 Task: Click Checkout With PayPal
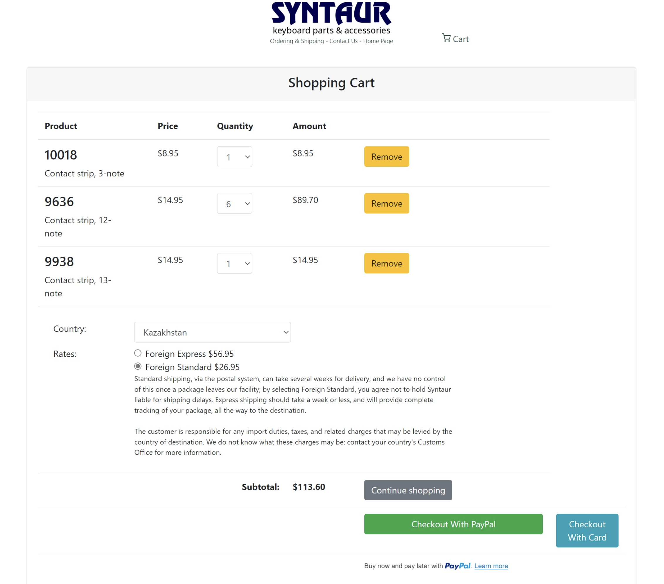[453, 524]
